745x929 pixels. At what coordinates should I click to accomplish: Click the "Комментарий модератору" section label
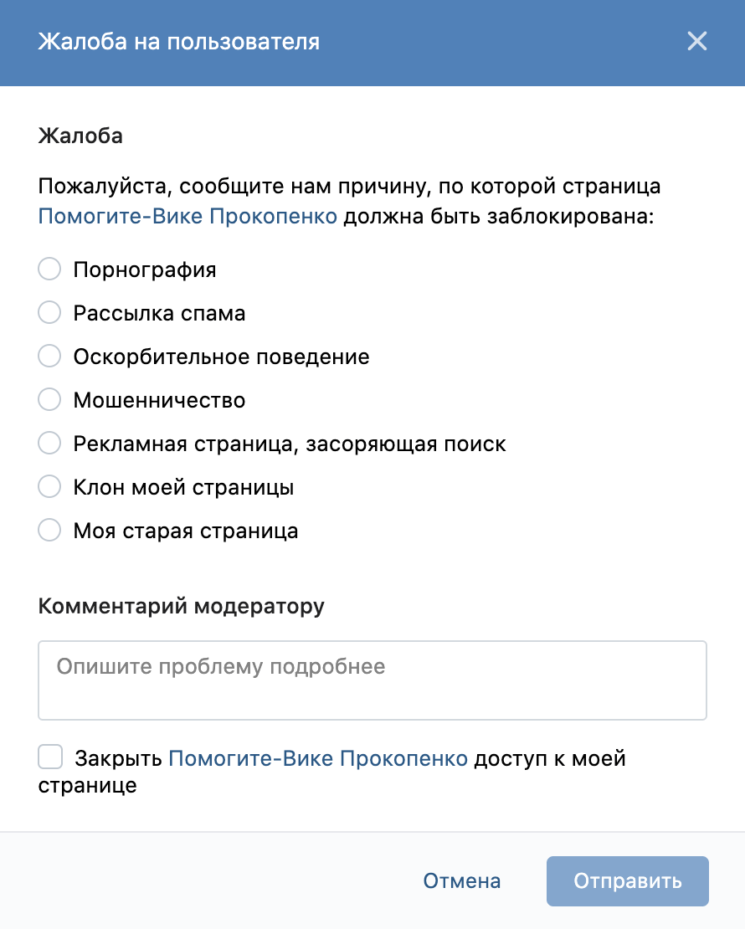point(181,606)
